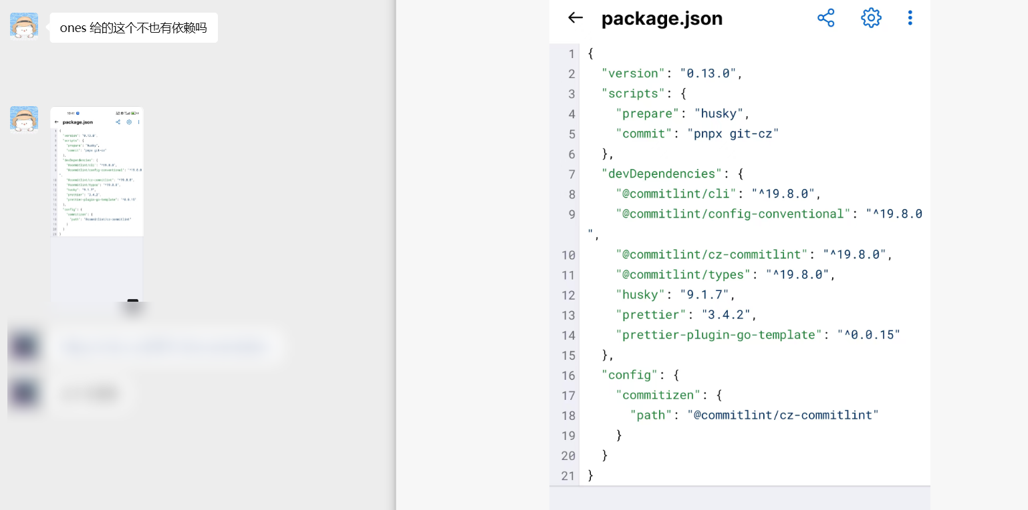Click the "0.13.0" version value

[711, 73]
